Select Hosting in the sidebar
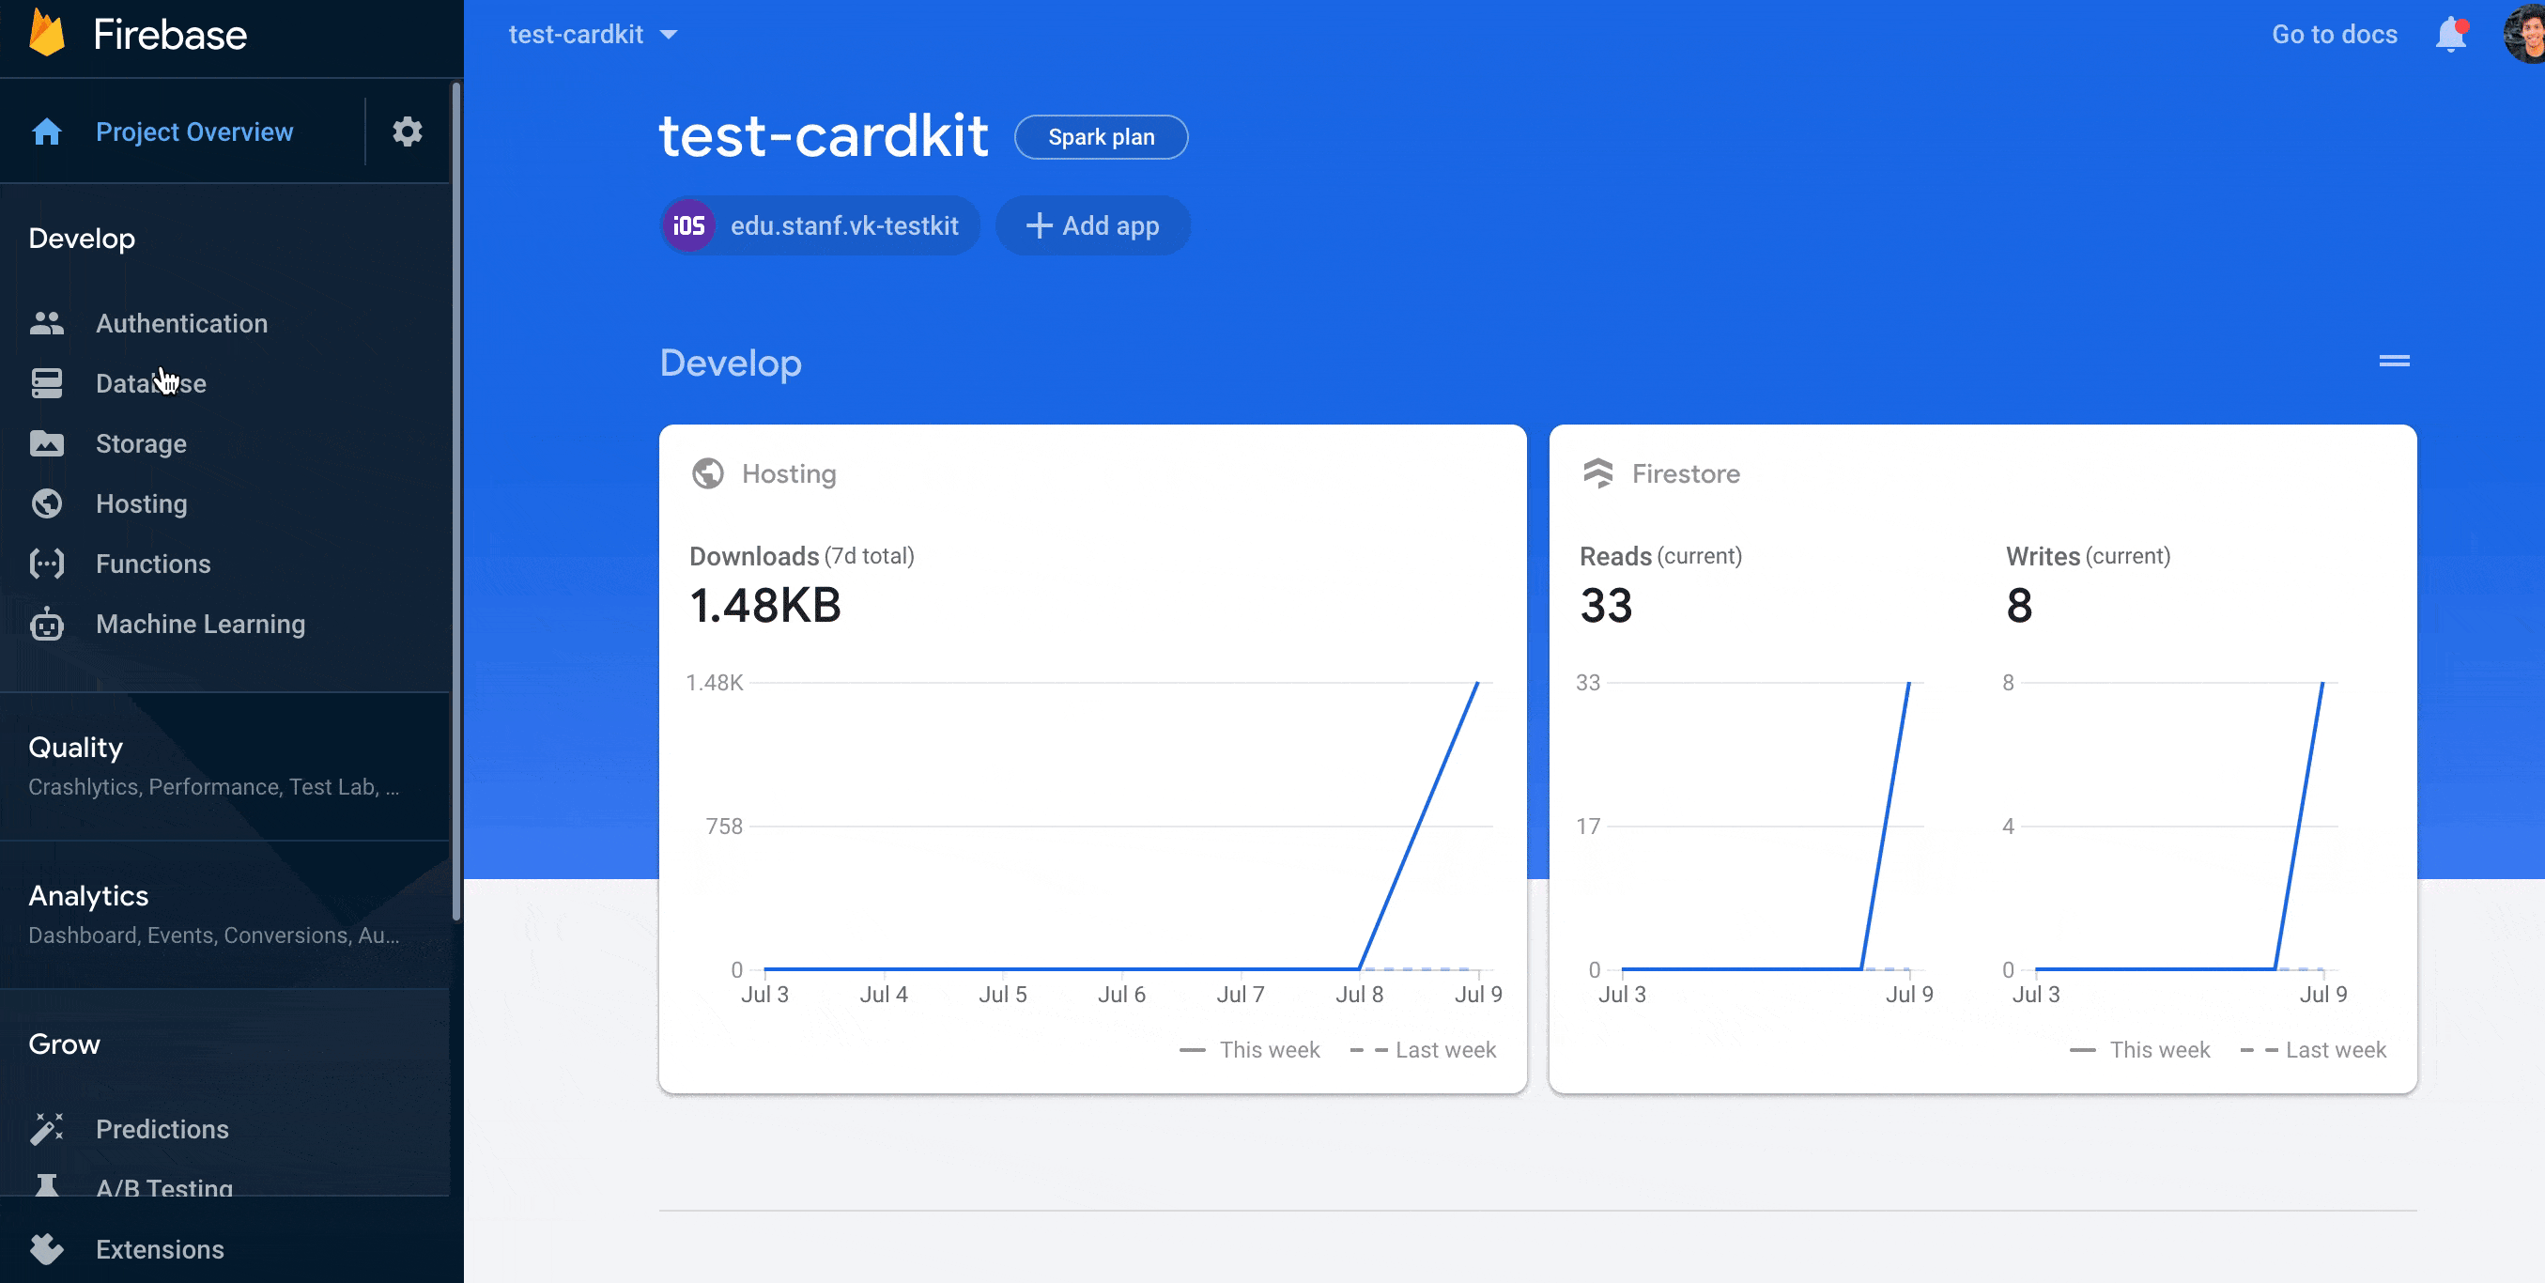2545x1283 pixels. point(141,504)
